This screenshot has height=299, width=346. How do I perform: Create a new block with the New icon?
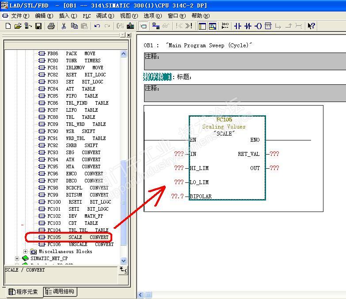pyautogui.click(x=8, y=26)
